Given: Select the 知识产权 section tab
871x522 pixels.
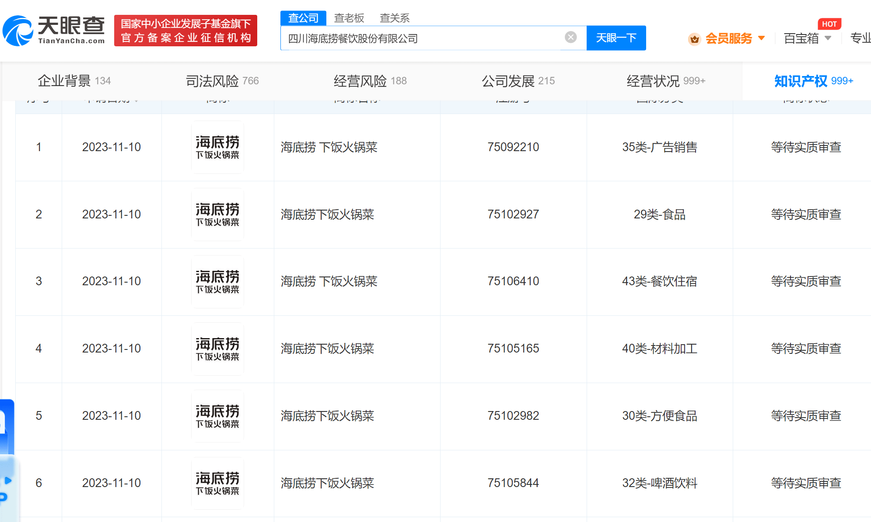Looking at the screenshot, I should [813, 81].
